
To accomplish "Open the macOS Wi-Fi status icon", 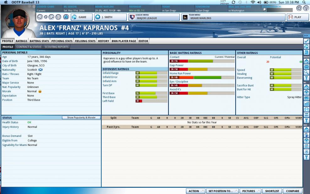I will (x=253, y=2).
